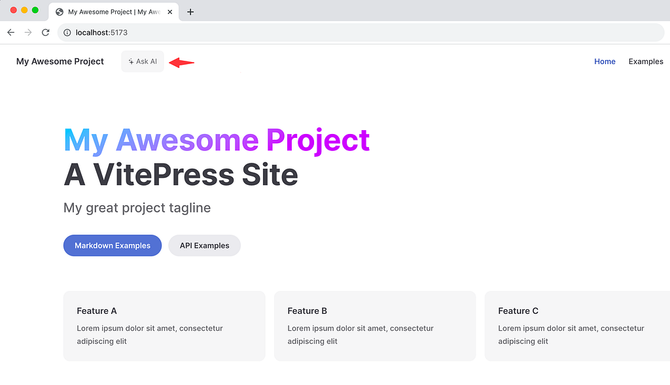The width and height of the screenshot is (670, 385).
Task: Go to Home in the navigation bar
Action: tap(605, 61)
